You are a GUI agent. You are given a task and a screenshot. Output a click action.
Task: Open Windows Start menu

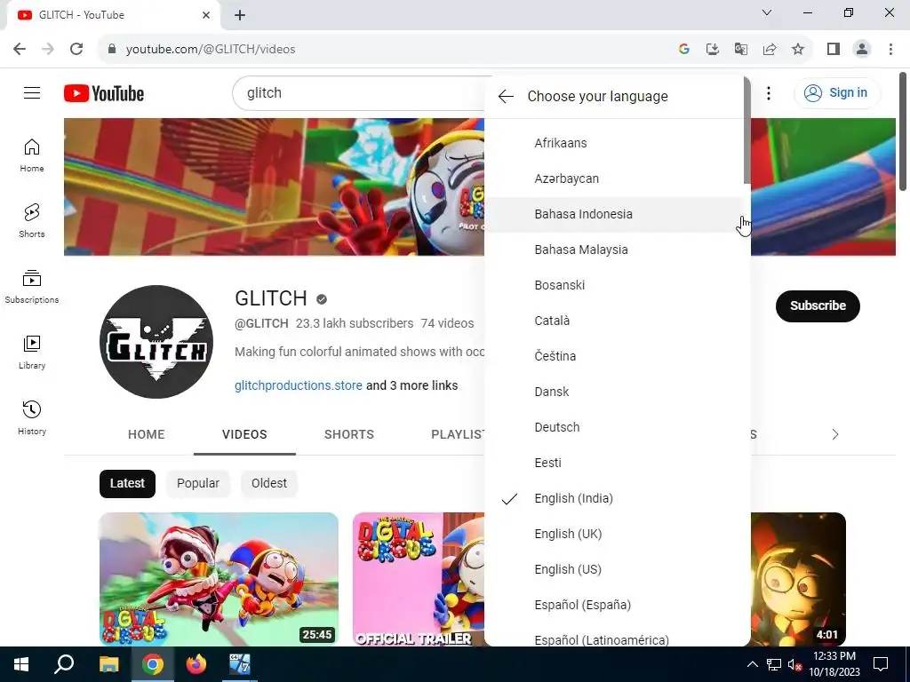[21, 664]
